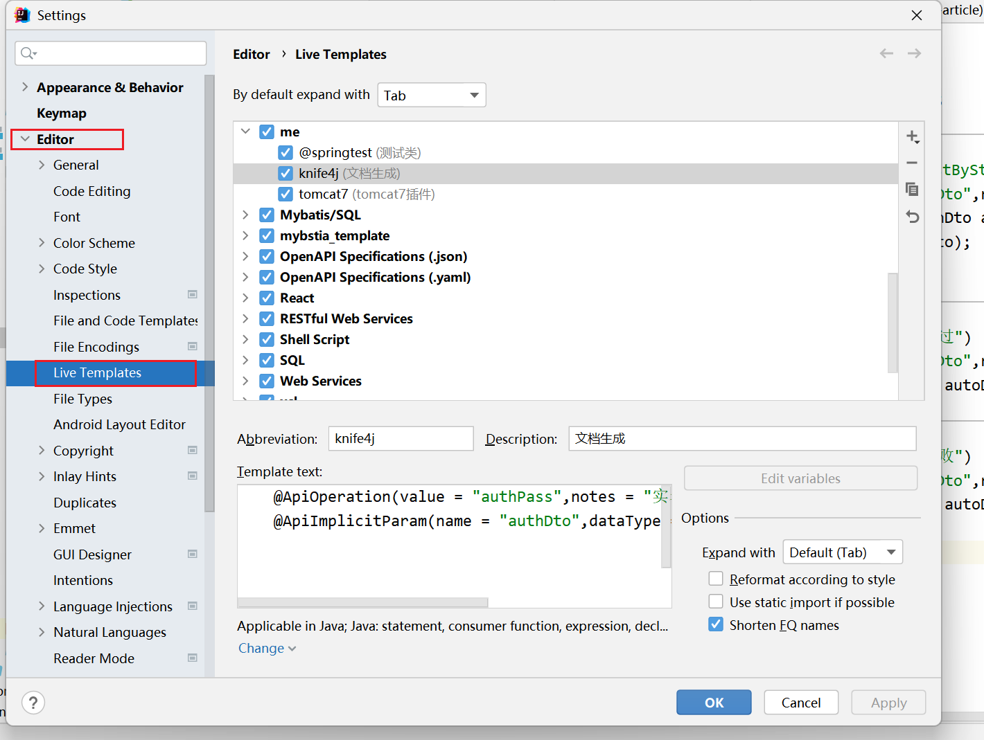The width and height of the screenshot is (984, 740).
Task: Open help with question mark icon
Action: click(33, 703)
